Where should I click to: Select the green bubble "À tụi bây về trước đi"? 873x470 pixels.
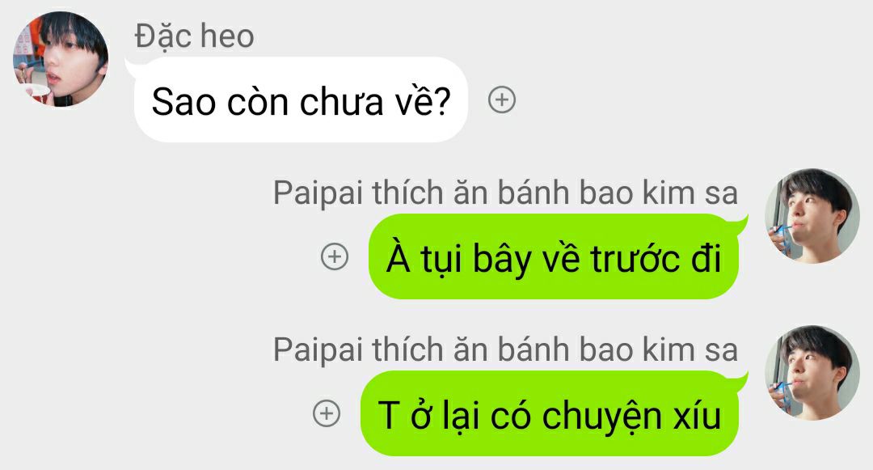tap(554, 256)
